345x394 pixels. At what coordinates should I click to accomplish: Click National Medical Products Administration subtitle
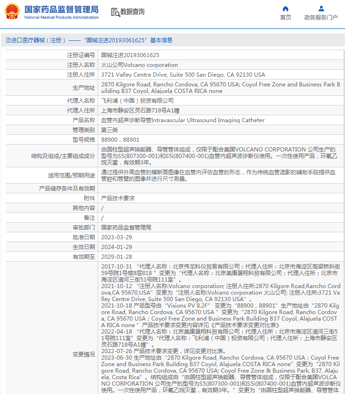(x=61, y=17)
